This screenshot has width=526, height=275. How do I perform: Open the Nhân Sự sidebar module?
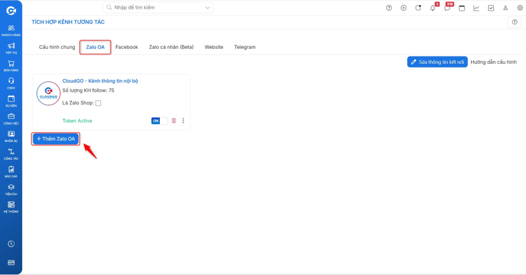coord(11,136)
